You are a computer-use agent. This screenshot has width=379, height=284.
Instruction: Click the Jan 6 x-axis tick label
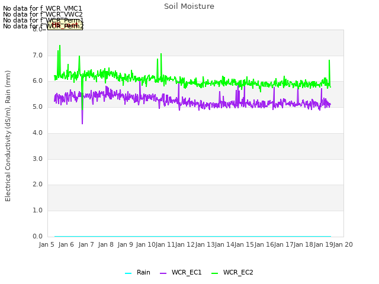tap(66, 244)
